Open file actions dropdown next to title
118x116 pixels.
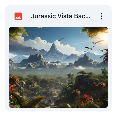(102, 16)
